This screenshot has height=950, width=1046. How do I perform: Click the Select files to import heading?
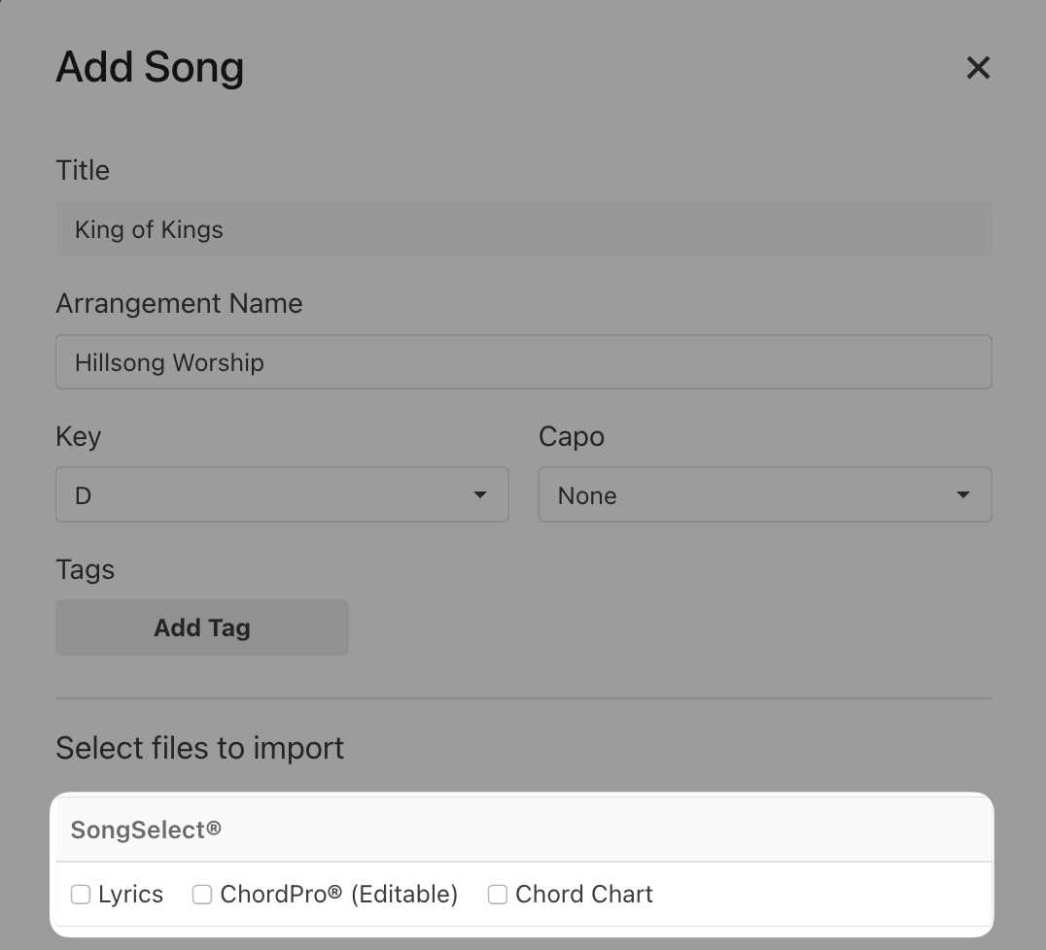(x=199, y=748)
